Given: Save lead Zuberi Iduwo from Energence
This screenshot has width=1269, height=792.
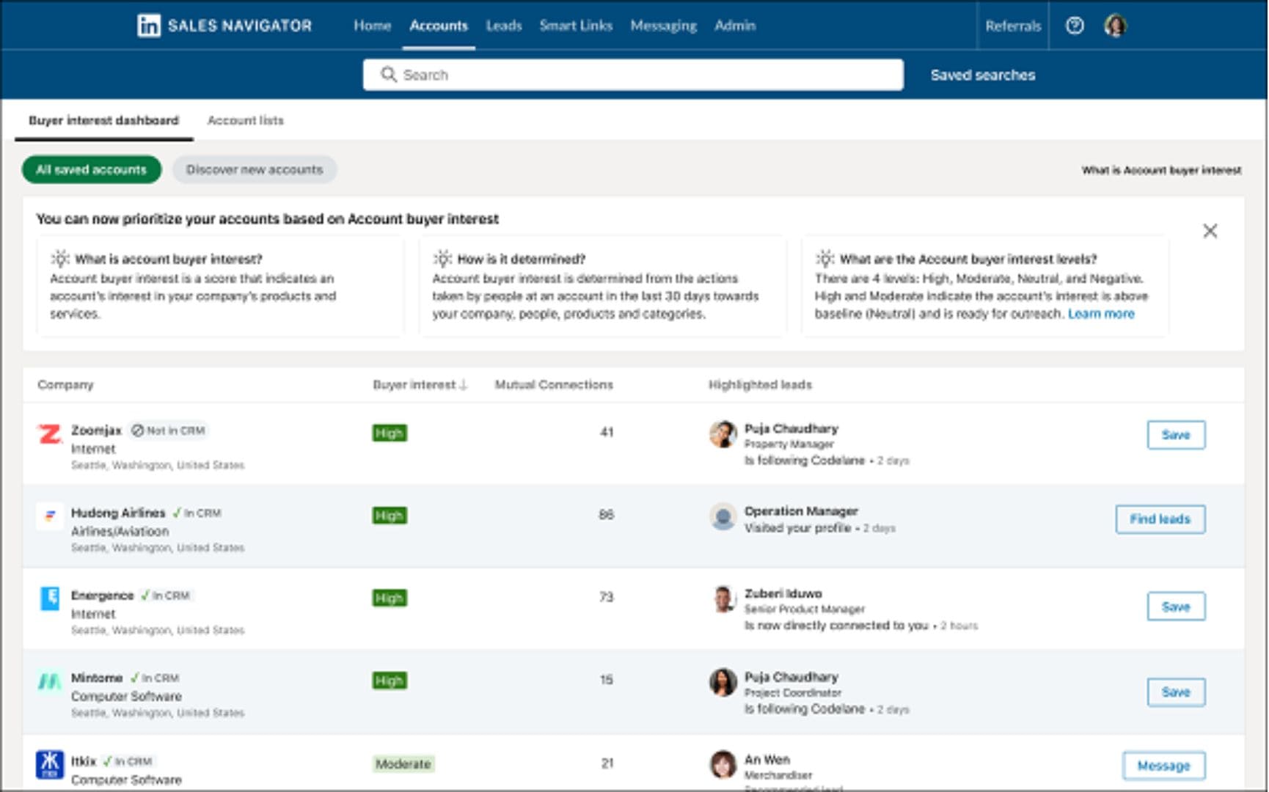Looking at the screenshot, I should coord(1175,606).
